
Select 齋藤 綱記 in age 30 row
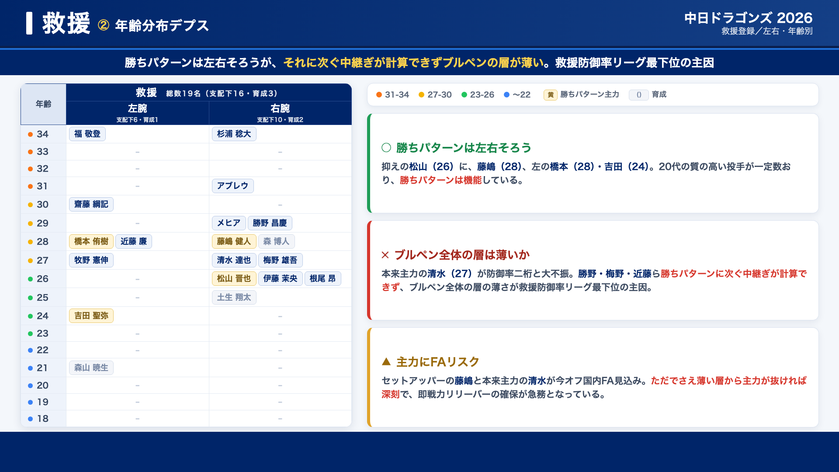[91, 204]
